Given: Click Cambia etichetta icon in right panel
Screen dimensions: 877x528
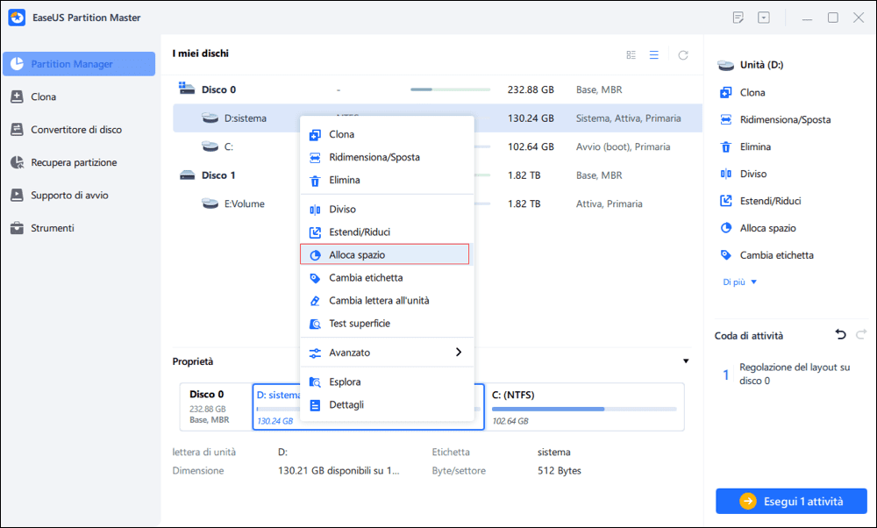Looking at the screenshot, I should tap(726, 255).
